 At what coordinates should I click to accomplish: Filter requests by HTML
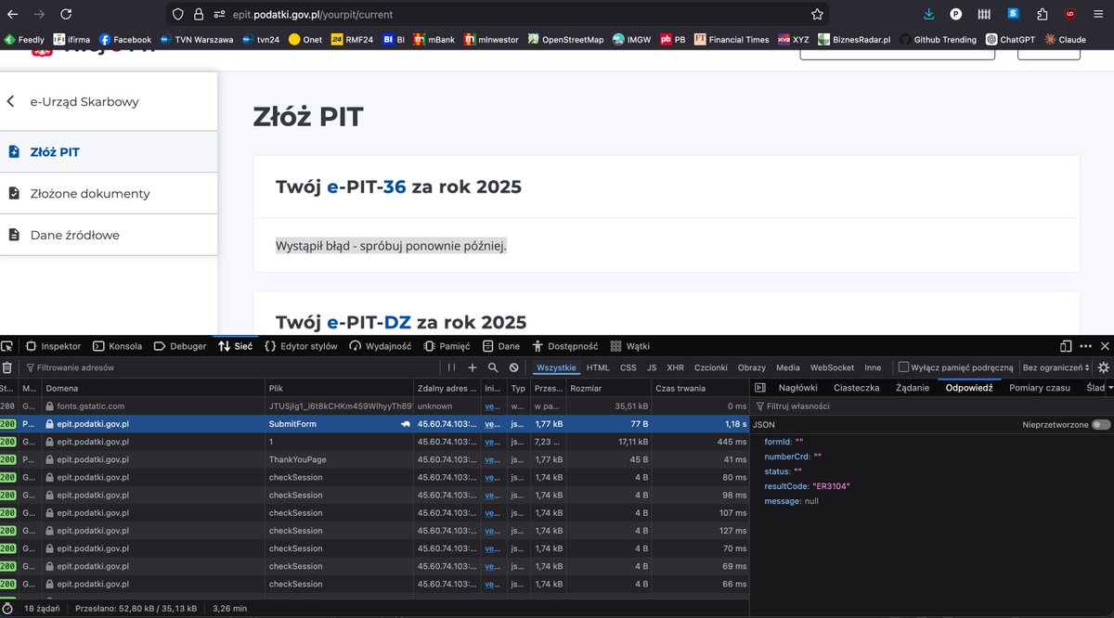pyautogui.click(x=598, y=367)
